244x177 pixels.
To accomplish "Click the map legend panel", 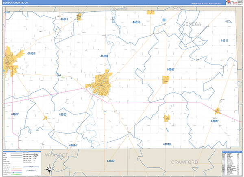I will click(x=22, y=163).
